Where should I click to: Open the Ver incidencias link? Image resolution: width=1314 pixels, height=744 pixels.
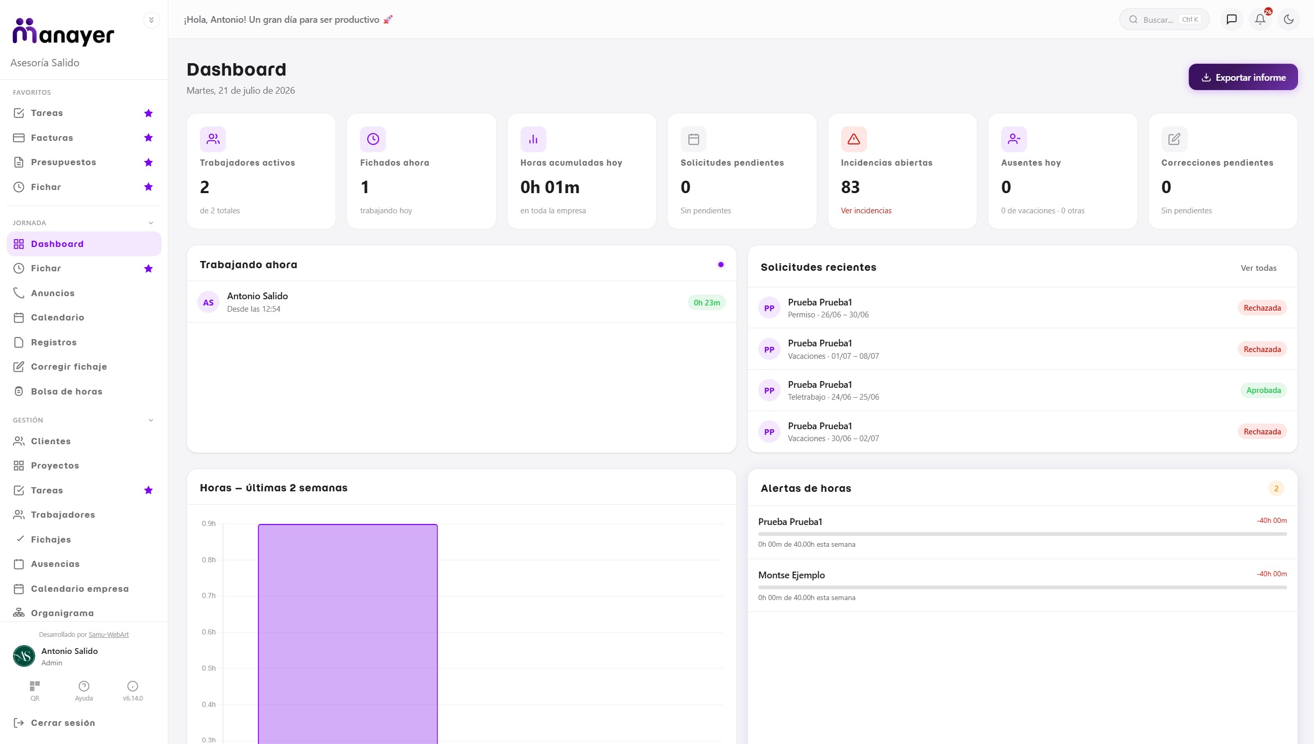pos(866,211)
